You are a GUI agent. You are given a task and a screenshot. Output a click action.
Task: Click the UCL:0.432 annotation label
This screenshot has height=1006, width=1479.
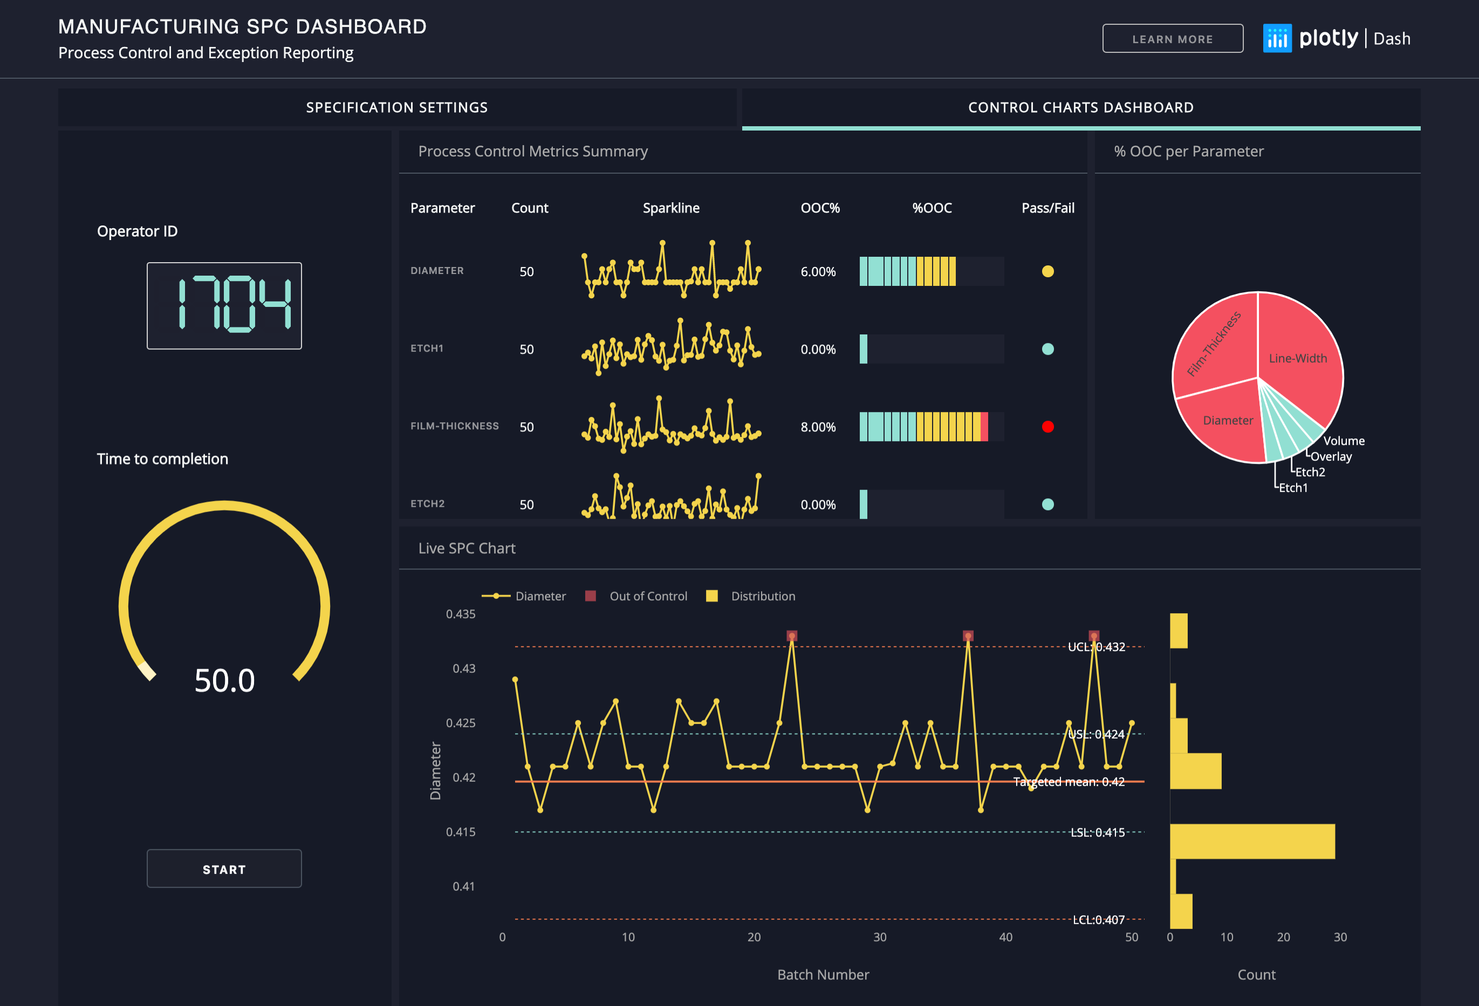[x=1097, y=647]
